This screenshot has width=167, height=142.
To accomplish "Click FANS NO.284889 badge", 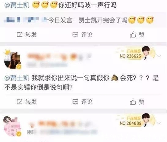I will (136, 121).
